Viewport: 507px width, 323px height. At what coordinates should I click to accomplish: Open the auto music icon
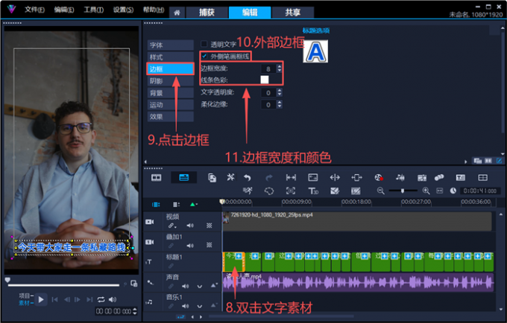point(422,178)
